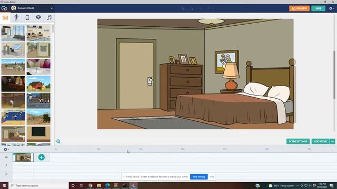This screenshot has width=337, height=189.
Task: Open Microsoft Edge from the taskbar
Action: pyautogui.click(x=107, y=185)
